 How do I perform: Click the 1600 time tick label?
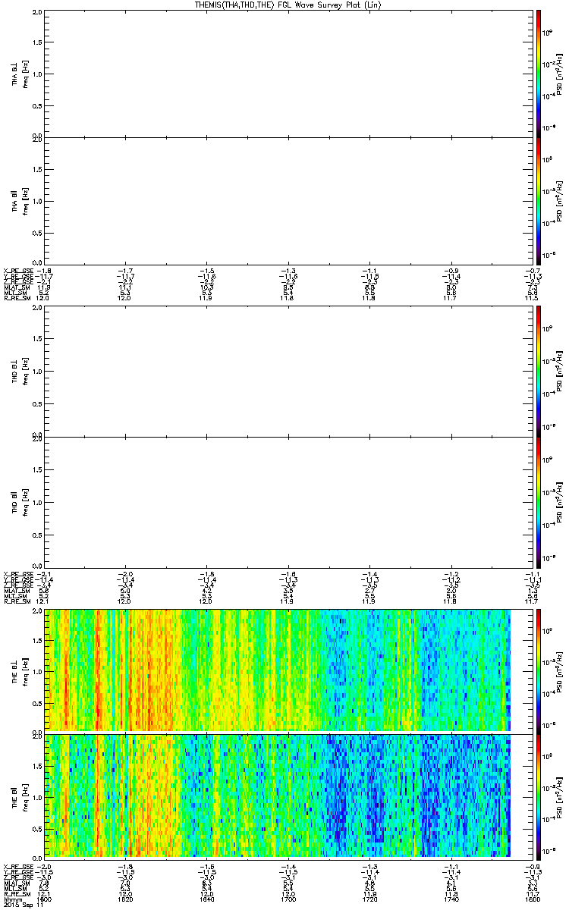coord(45,899)
